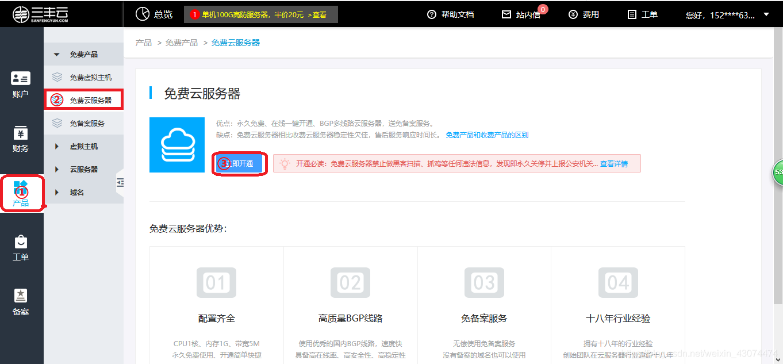783x364 pixels.
Task: Click the 立即开通 activation button
Action: point(239,164)
